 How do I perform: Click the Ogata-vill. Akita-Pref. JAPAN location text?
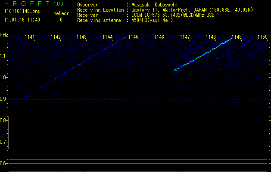pos(192,10)
